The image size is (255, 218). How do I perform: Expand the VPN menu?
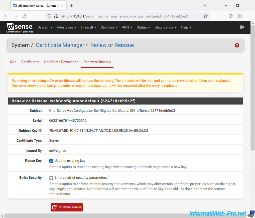point(127,27)
